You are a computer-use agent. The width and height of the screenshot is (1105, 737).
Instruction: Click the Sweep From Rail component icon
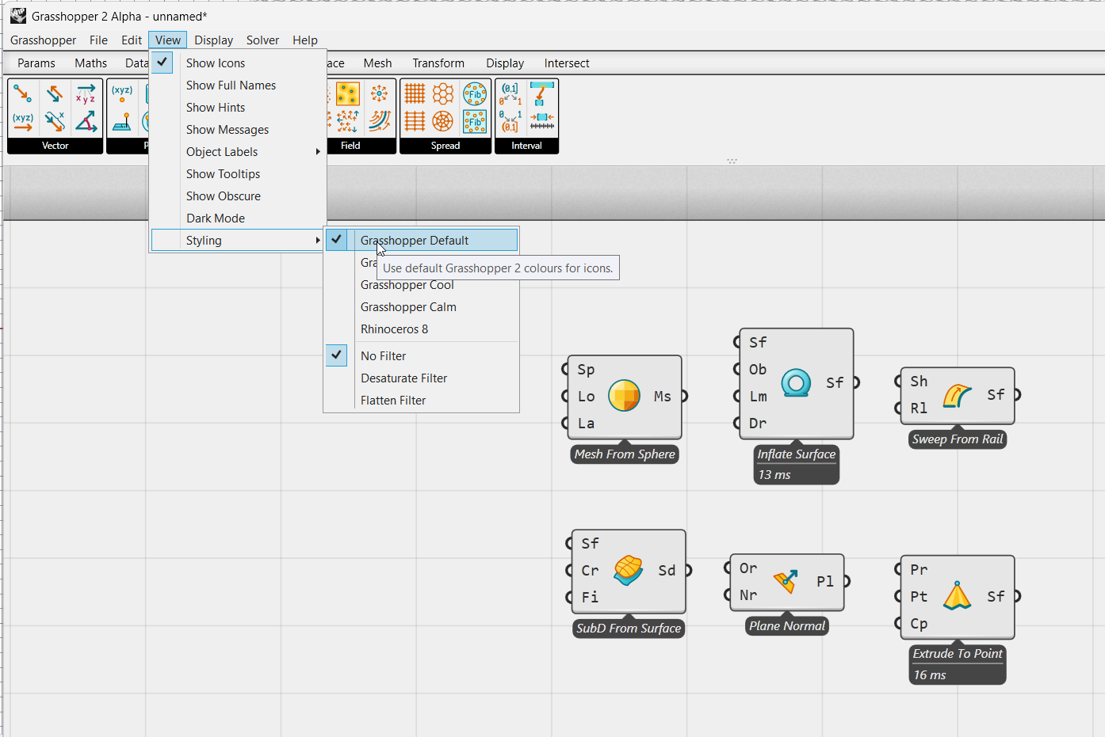(x=957, y=395)
